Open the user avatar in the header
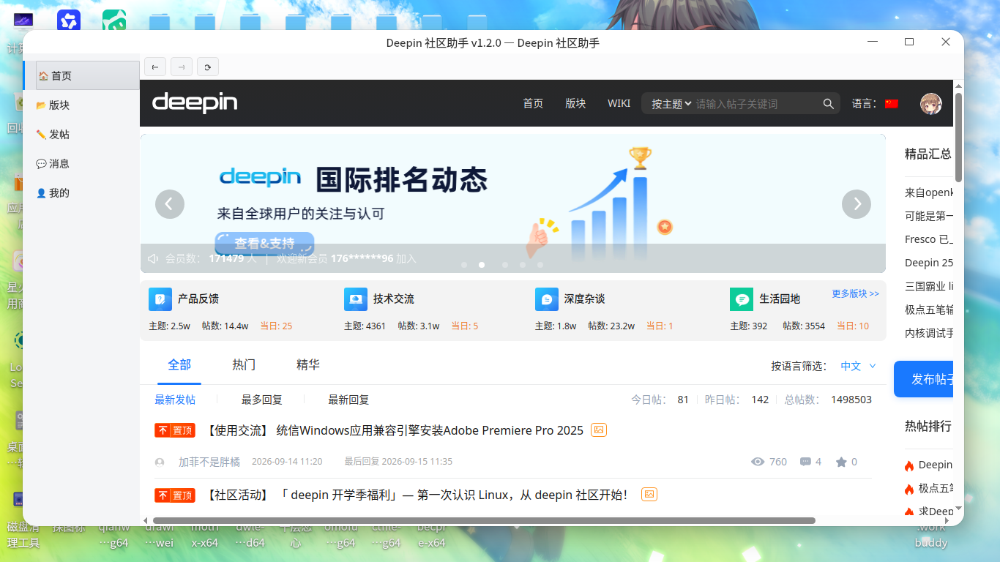Viewport: 1000px width, 562px height. click(x=930, y=103)
